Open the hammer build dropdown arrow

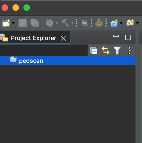(73, 23)
